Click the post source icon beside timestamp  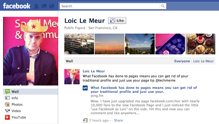click(85, 120)
